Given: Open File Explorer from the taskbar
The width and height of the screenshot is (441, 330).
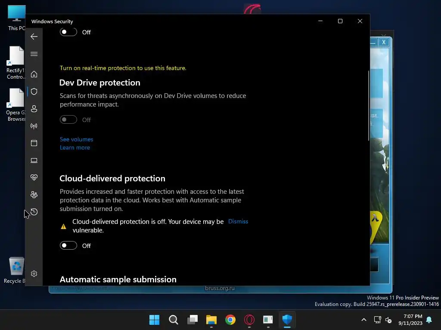Looking at the screenshot, I should click(211, 320).
